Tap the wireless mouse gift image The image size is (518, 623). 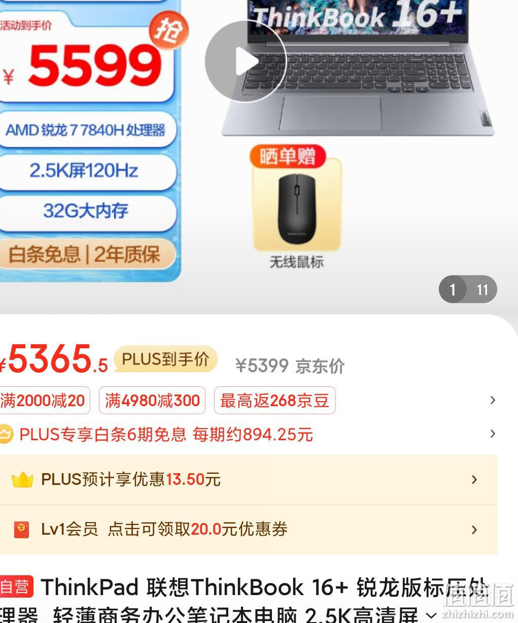tap(297, 206)
